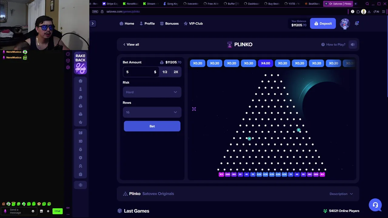This screenshot has height=218, width=388.
Task: Open the browser extensions cube icon
Action: click(358, 12)
